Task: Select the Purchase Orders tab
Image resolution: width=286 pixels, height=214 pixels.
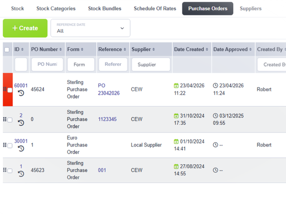Action: tap(208, 8)
